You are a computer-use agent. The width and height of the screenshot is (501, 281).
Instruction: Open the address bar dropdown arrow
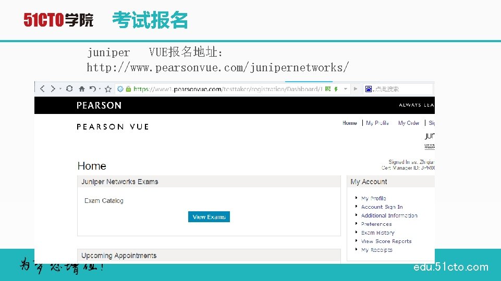click(346, 89)
